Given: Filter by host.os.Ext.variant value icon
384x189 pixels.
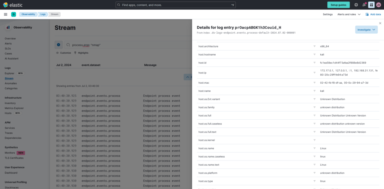Looking at the screenshot, I should (x=315, y=99).
